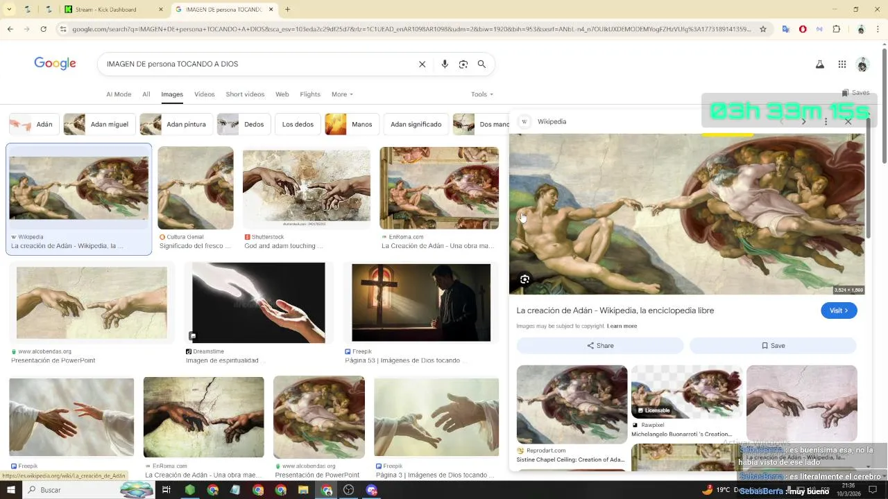The image size is (888, 499).
Task: Switch to the Flights tab
Action: pos(310,94)
